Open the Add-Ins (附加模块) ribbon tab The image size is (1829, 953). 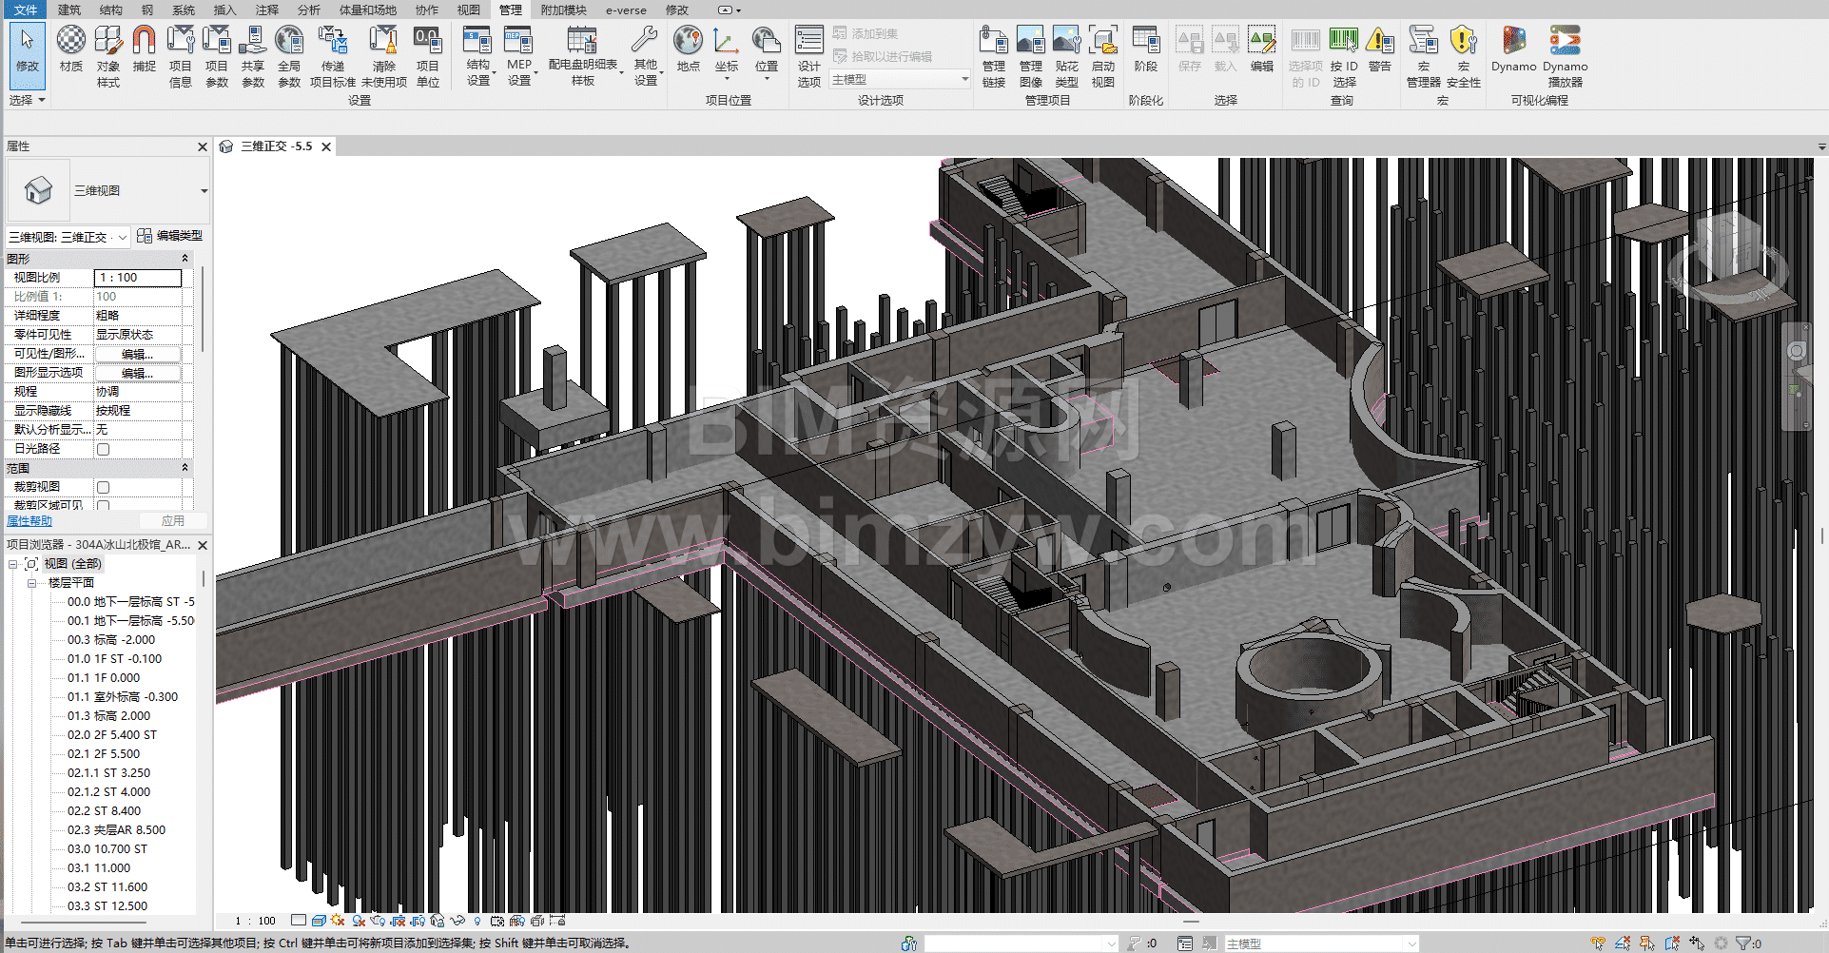(x=564, y=10)
